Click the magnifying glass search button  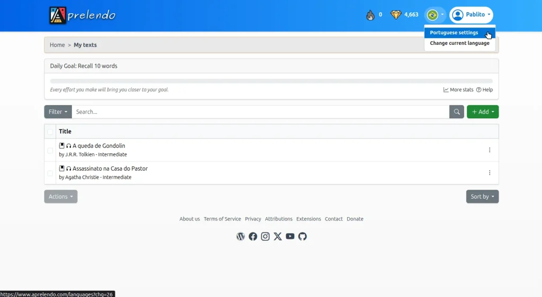[x=457, y=112]
